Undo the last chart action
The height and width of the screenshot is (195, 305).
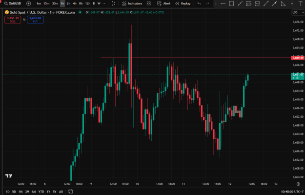(199, 3)
